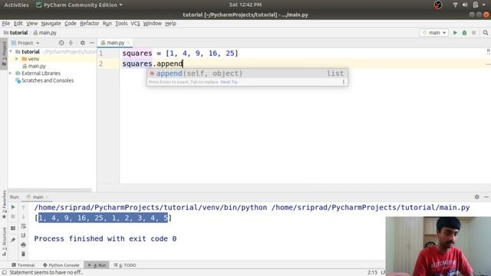Image resolution: width=491 pixels, height=276 pixels.
Task: Click the Next Tip link
Action: point(229,82)
